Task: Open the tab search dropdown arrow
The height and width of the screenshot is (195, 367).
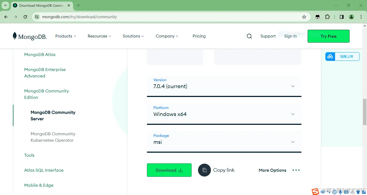Action: point(5,5)
